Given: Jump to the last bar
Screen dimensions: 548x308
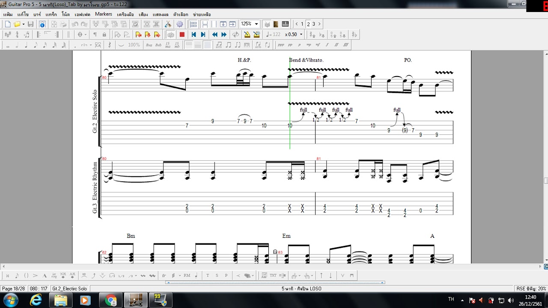Looking at the screenshot, I should pos(203,35).
